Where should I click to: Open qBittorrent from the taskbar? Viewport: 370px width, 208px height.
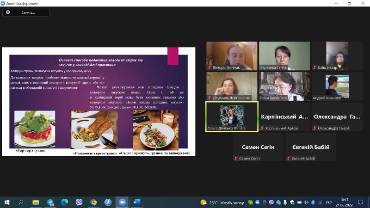108,202
